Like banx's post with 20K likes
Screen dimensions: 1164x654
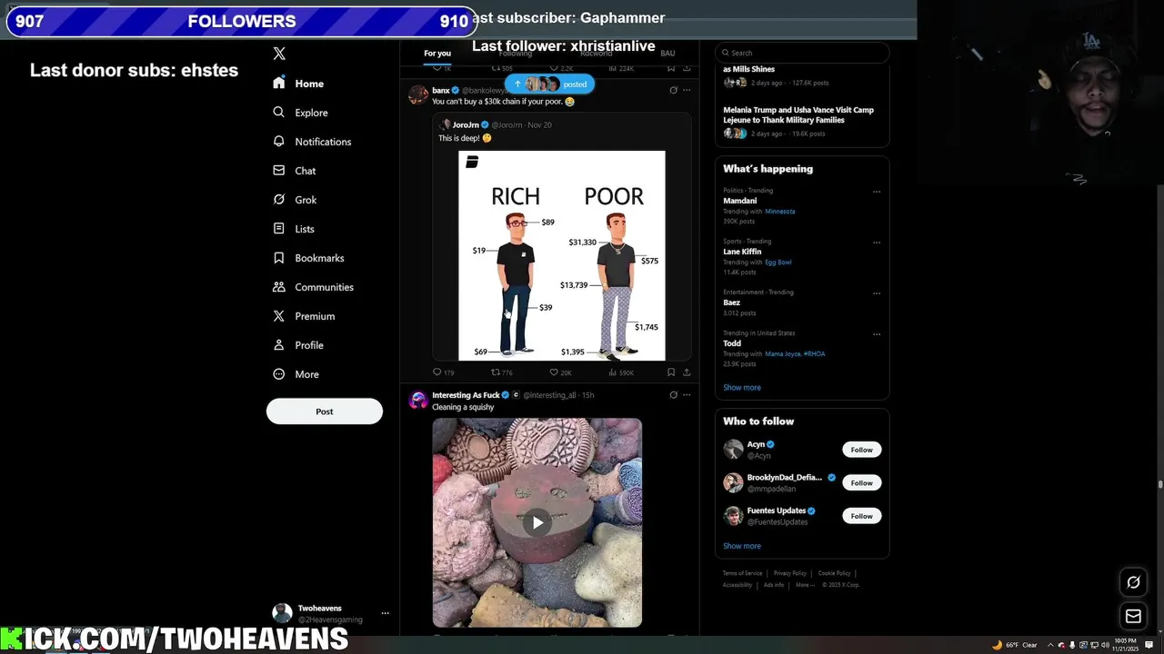tap(560, 372)
